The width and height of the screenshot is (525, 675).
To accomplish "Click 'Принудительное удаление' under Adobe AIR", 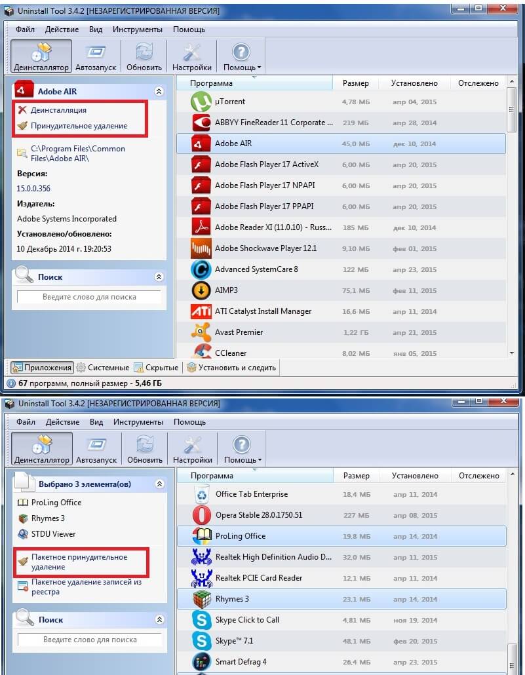I will (79, 126).
